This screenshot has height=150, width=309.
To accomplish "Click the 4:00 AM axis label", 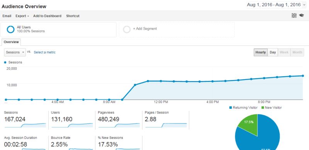I will coord(58,102).
